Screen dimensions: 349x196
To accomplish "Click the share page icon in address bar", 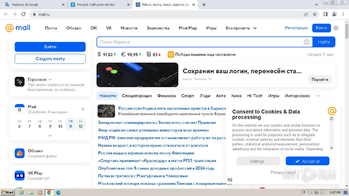I will 306,14.
